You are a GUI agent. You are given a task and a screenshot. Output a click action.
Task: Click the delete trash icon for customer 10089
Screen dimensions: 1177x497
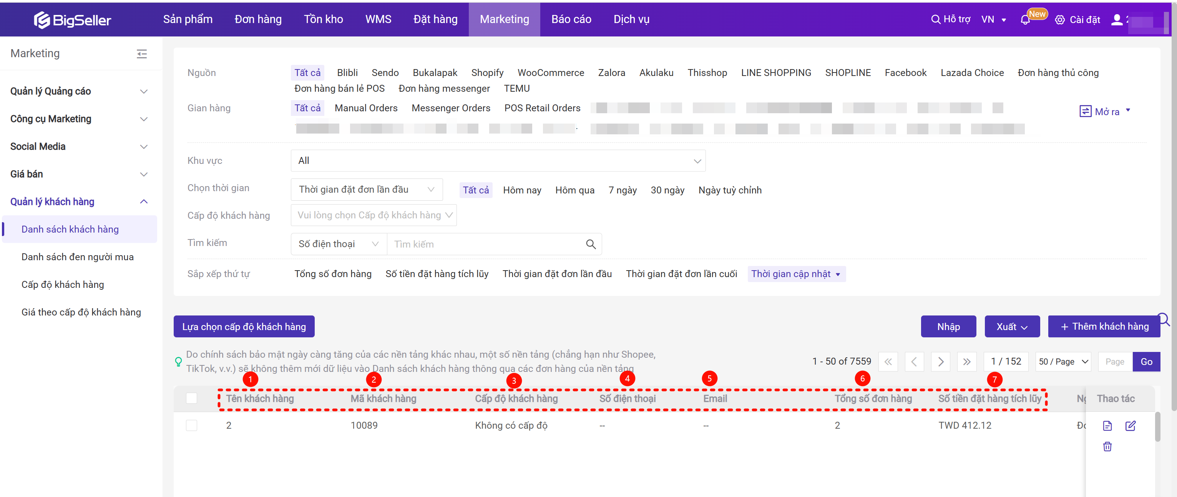[1107, 446]
